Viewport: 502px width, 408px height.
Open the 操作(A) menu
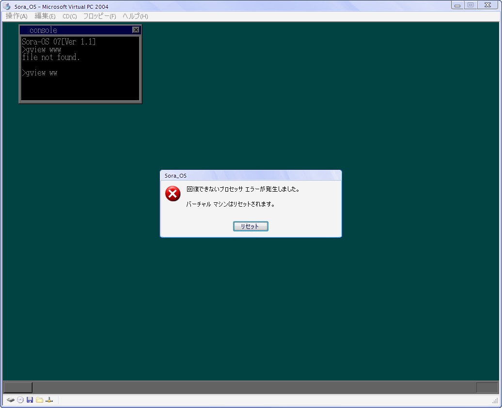coord(16,16)
